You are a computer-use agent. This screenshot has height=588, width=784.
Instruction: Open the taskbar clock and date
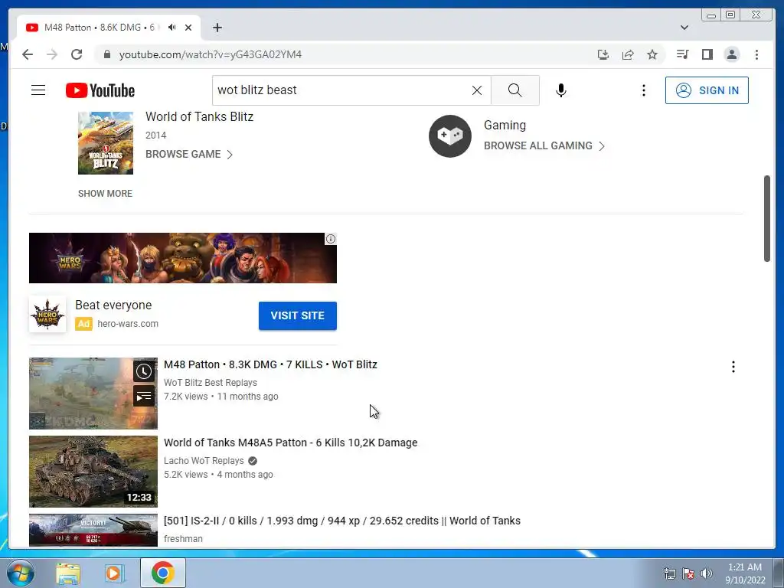745,573
